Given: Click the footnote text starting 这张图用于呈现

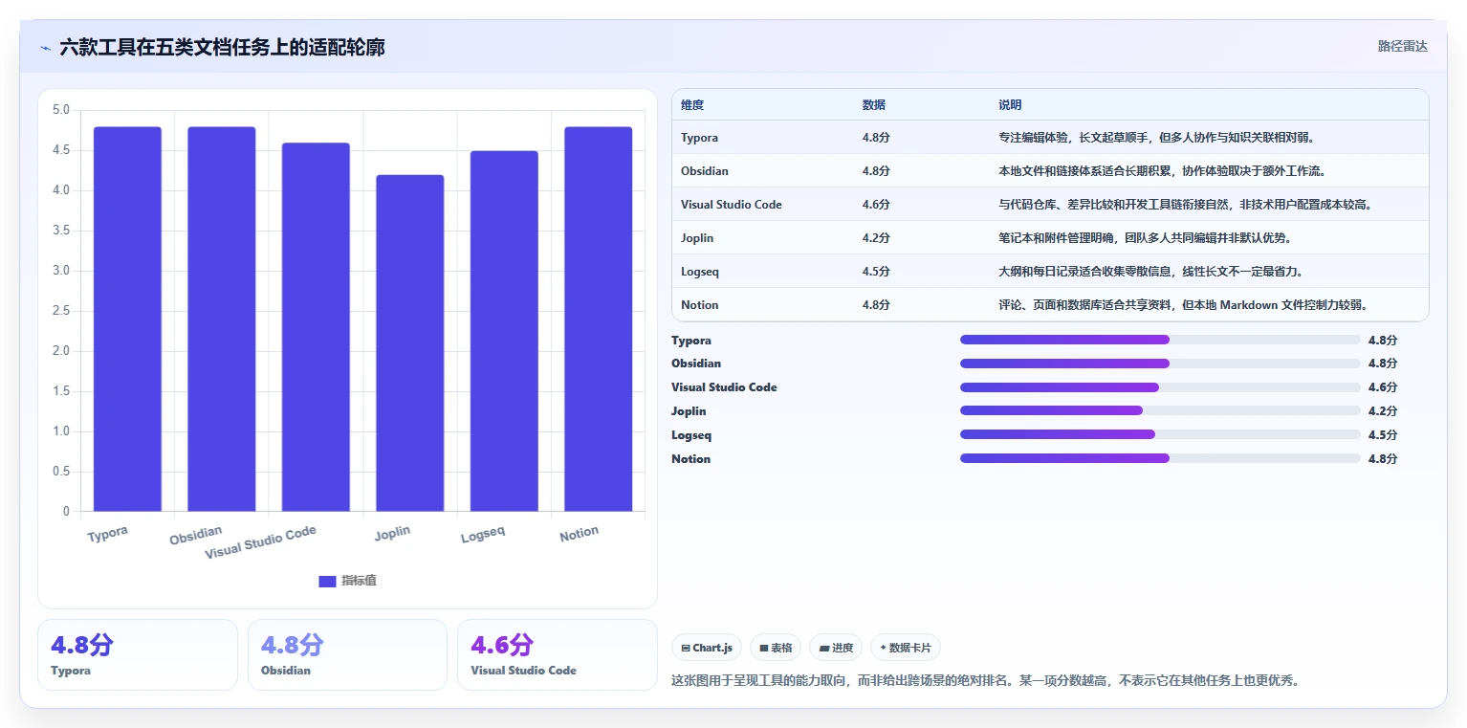Looking at the screenshot, I should pyautogui.click(x=985, y=681).
